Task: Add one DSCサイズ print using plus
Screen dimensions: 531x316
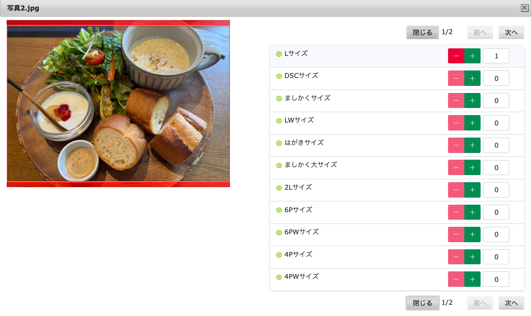Action: coord(472,78)
